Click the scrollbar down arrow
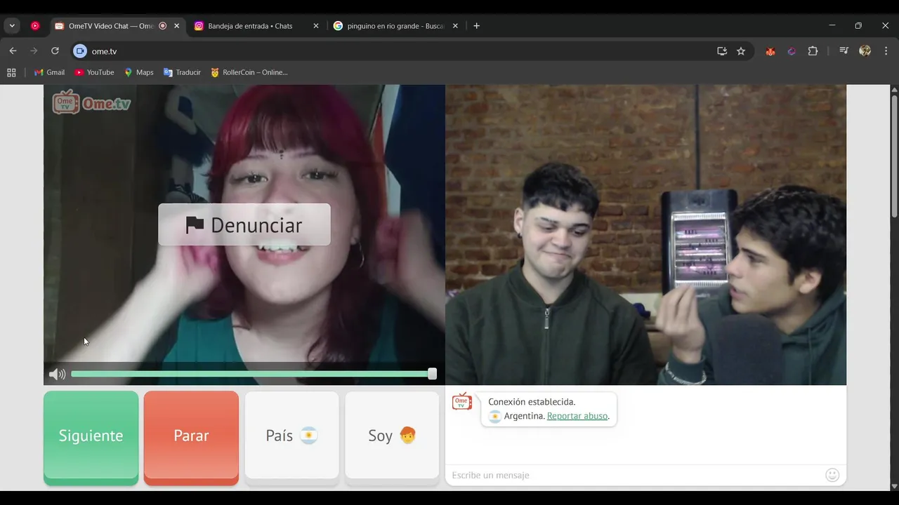Screen dimensions: 899x505 click(x=894, y=486)
